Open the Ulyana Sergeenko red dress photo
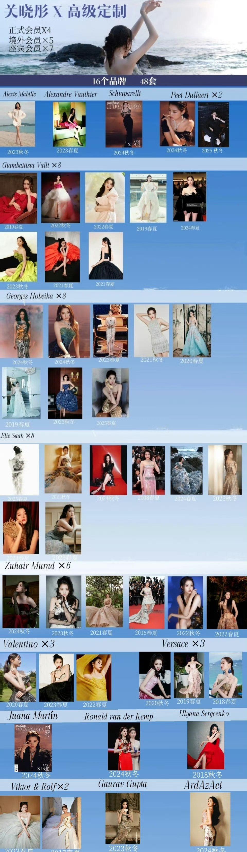This screenshot has height=852, width=247. (x=206, y=745)
